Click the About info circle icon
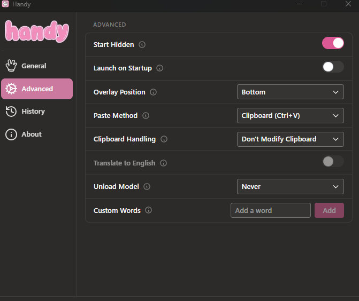Image resolution: width=359 pixels, height=301 pixels. [x=11, y=134]
